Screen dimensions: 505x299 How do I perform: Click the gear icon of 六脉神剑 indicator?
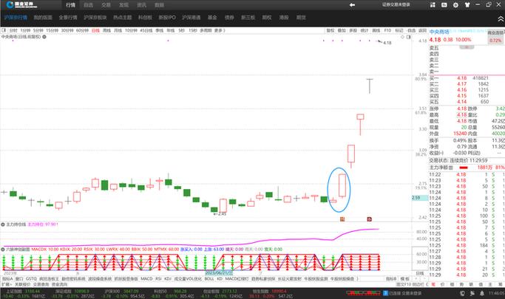(x=3, y=250)
